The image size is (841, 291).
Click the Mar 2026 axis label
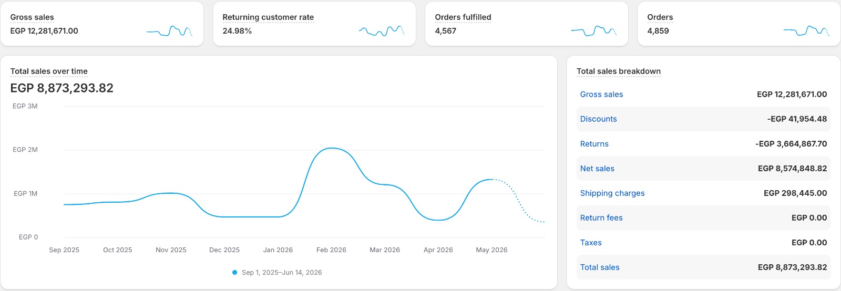tap(385, 250)
